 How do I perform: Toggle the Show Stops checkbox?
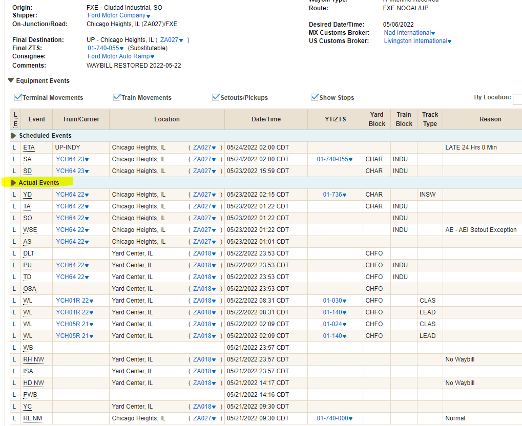click(x=315, y=97)
